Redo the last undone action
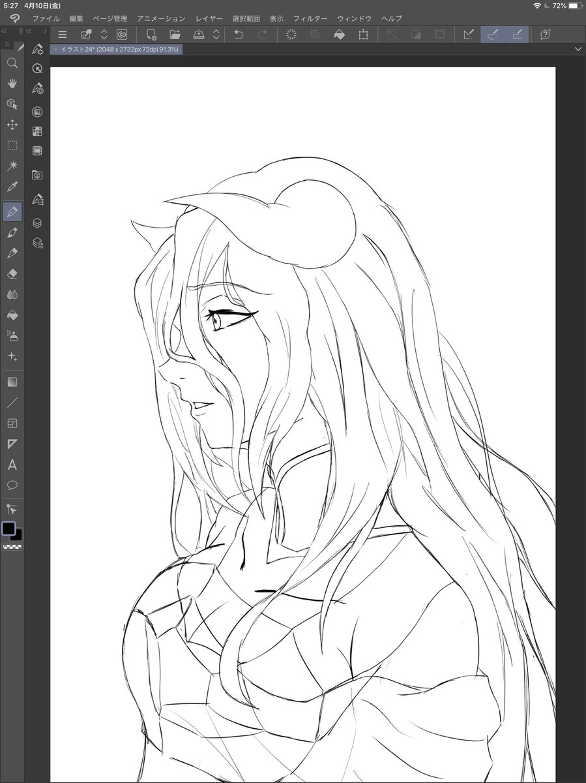Image resolution: width=586 pixels, height=783 pixels. click(x=263, y=35)
